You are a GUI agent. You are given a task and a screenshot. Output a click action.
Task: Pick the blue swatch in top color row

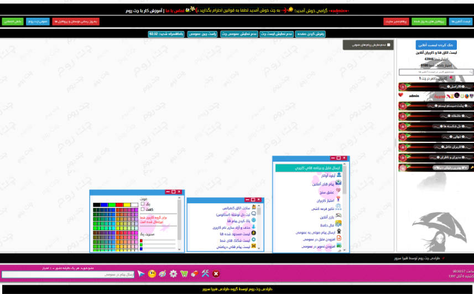[x=105, y=205]
